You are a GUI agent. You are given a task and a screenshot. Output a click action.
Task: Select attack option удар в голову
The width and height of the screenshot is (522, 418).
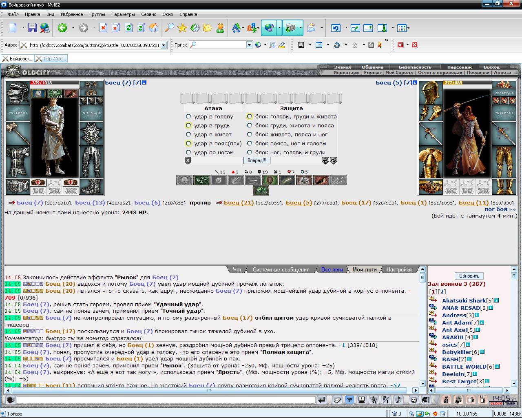(x=188, y=117)
